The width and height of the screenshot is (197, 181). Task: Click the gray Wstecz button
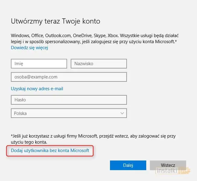point(168,165)
